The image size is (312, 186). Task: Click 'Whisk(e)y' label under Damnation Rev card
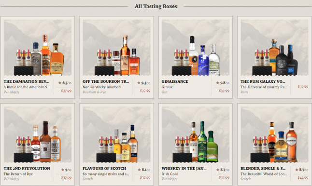pos(12,92)
